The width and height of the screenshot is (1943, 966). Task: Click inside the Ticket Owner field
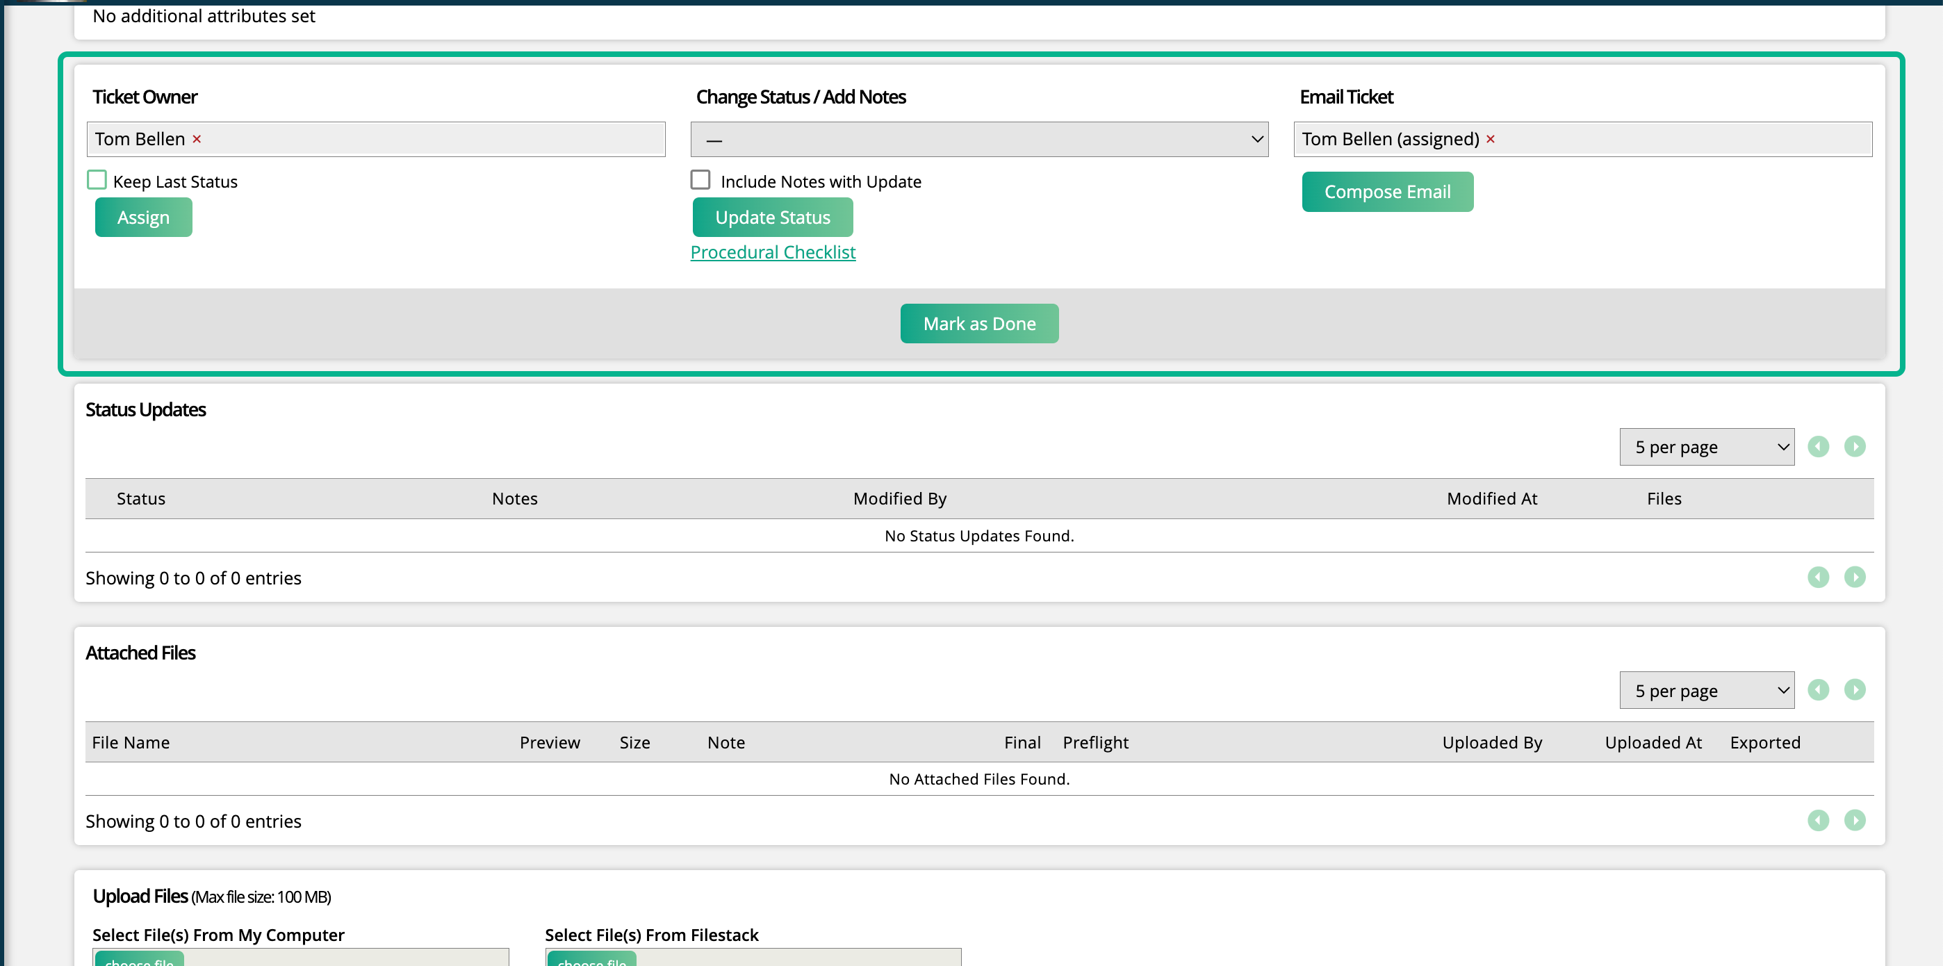pos(377,139)
